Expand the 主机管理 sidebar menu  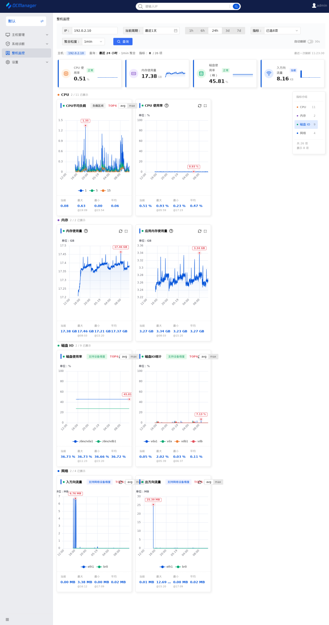tap(27, 35)
